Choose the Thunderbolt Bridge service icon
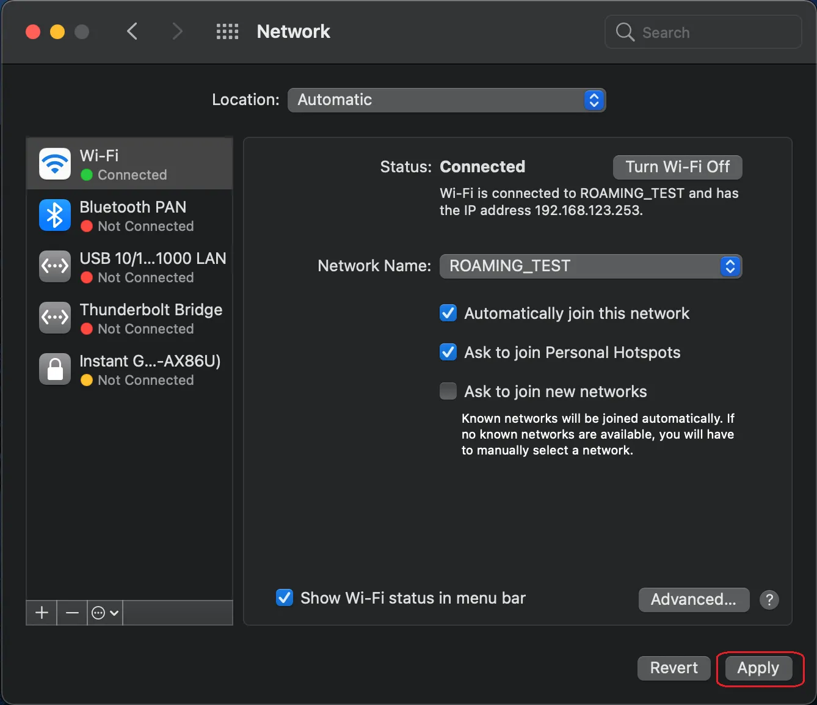The image size is (817, 705). coord(55,318)
